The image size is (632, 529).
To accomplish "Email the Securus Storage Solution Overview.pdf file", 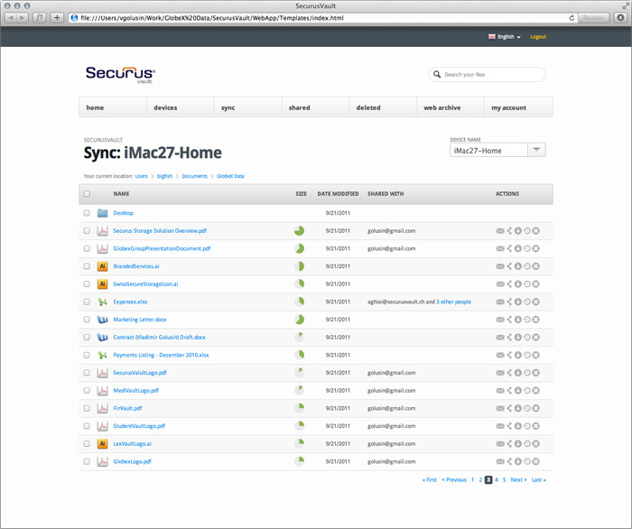I will tap(500, 231).
